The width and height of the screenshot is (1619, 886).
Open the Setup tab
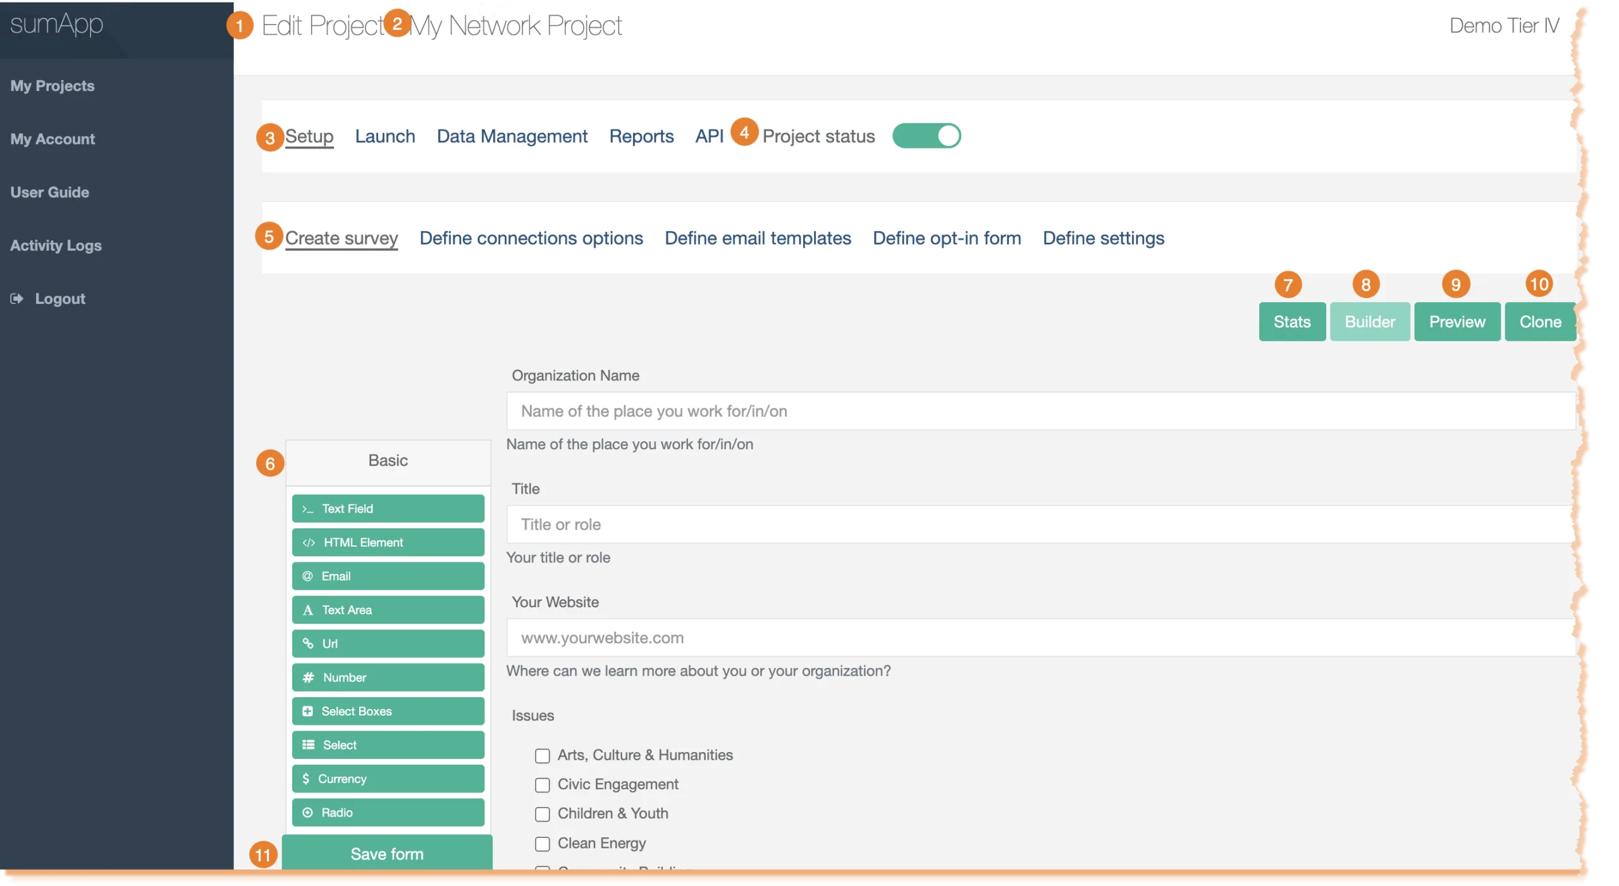coord(309,137)
